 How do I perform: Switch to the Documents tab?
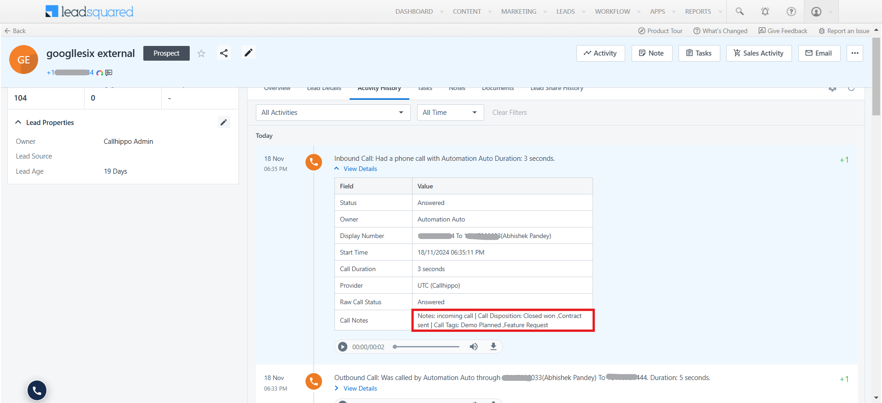(498, 89)
